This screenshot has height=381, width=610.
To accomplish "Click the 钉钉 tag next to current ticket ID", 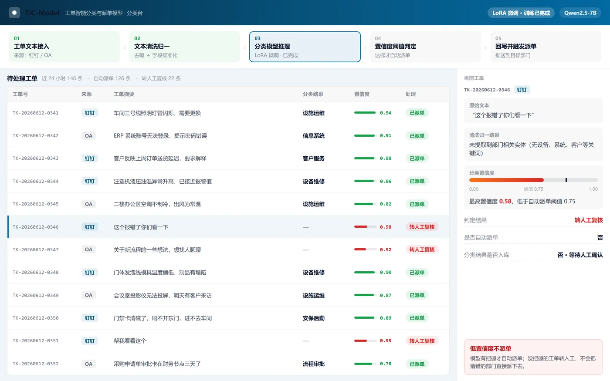I will (x=522, y=90).
